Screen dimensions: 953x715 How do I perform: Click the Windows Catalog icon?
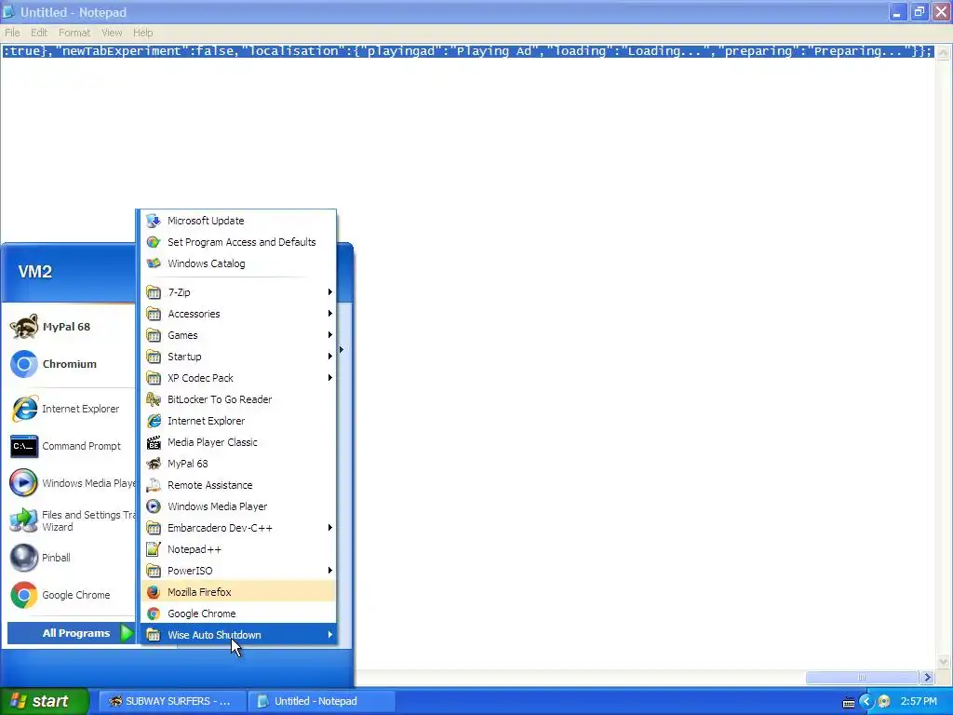coord(154,263)
